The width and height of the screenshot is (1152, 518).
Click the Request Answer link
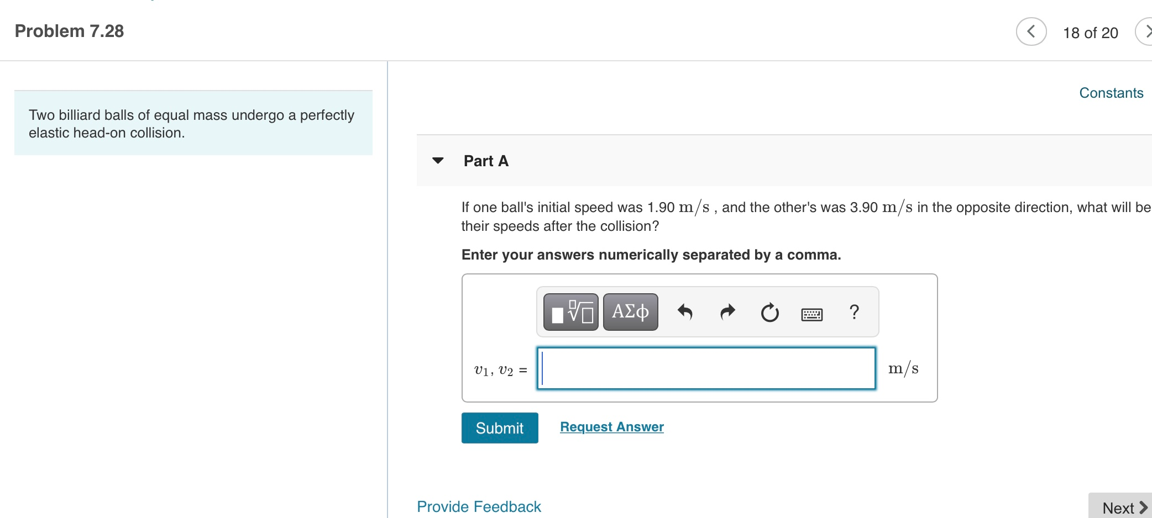tap(612, 427)
